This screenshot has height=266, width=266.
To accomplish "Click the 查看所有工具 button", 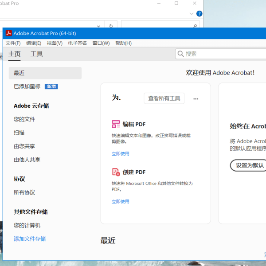I will [164, 98].
